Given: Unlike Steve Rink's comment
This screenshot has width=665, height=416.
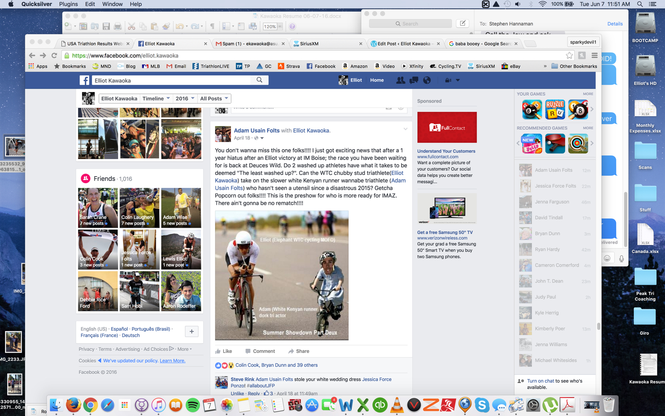Looking at the screenshot, I should pyautogui.click(x=237, y=393).
